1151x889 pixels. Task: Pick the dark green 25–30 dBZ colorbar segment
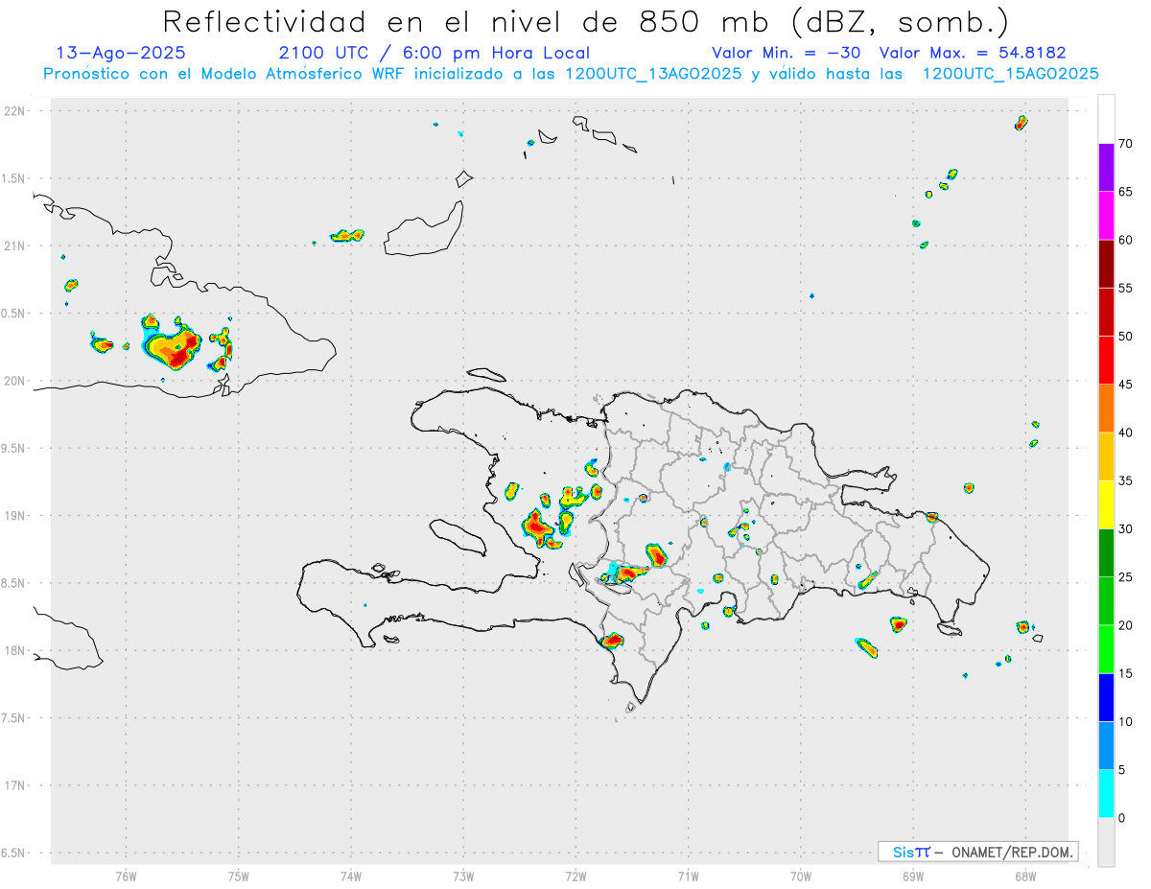(x=1106, y=553)
